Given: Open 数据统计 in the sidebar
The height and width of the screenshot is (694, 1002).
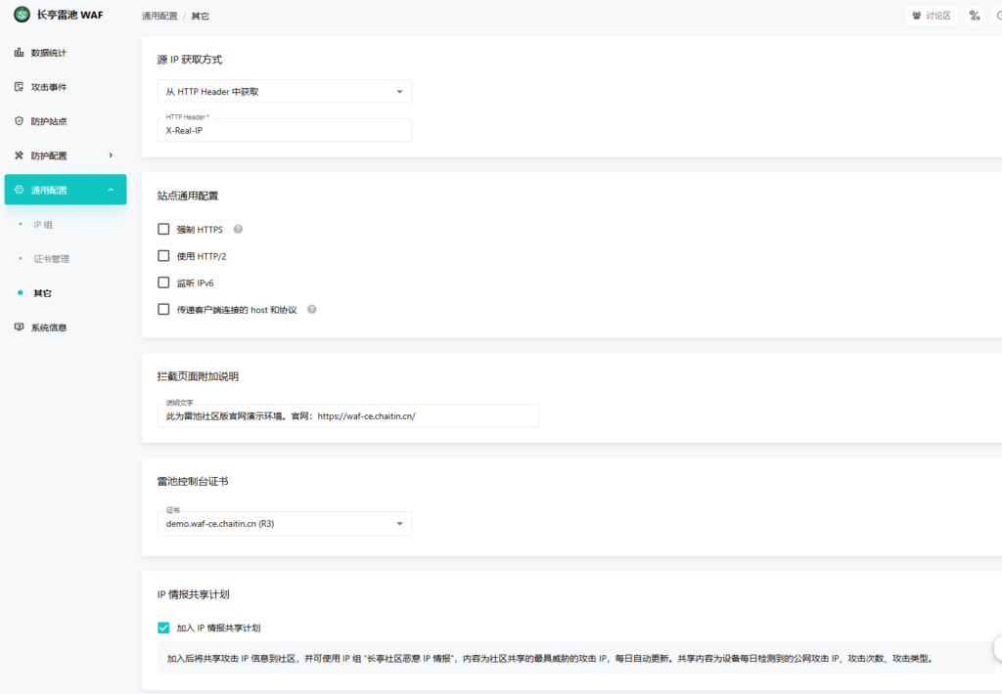Looking at the screenshot, I should (x=66, y=53).
